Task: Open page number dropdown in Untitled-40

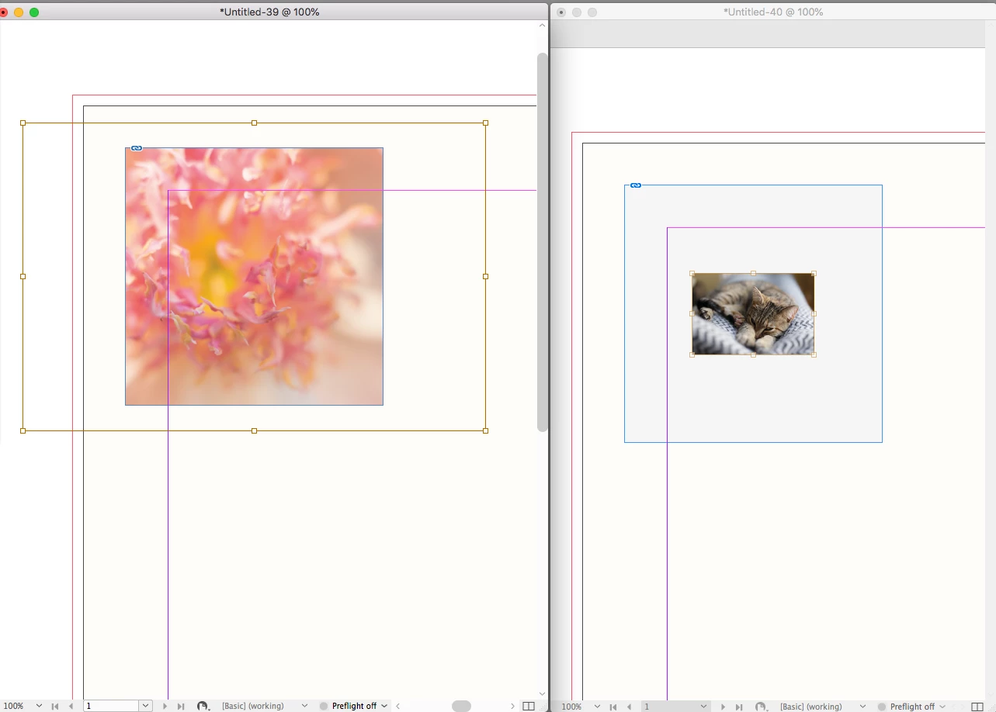Action: click(703, 707)
